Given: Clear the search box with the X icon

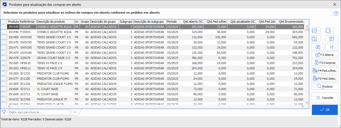Looking at the screenshot, I should (75, 112).
